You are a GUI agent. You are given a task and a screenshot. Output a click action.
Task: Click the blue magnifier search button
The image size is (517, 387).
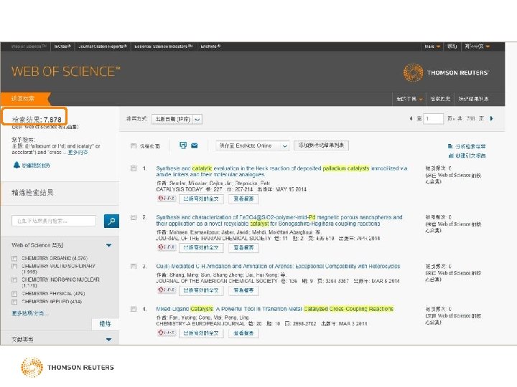tap(111, 221)
